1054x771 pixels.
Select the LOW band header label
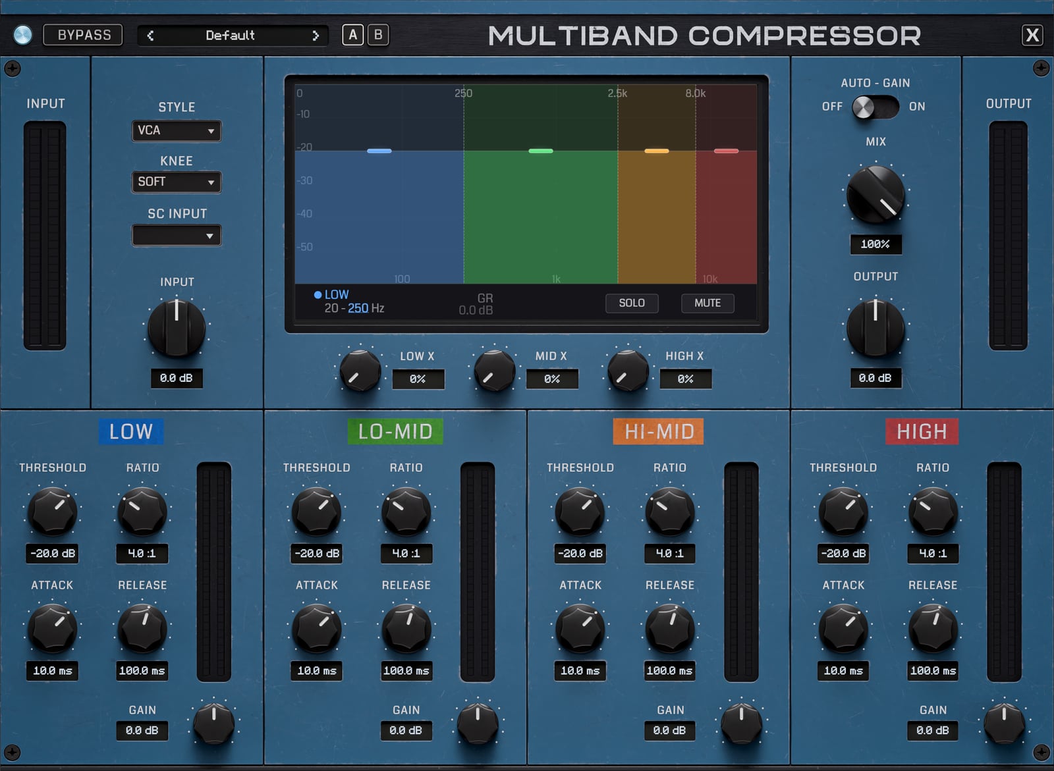click(x=131, y=432)
